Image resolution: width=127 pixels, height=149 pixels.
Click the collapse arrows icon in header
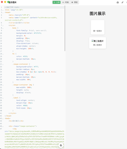click(x=123, y=2)
